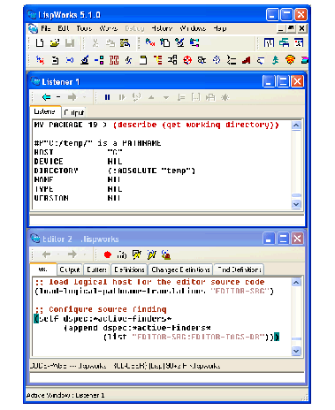Expand the Editor back-history dropdown arrow

click(58, 254)
